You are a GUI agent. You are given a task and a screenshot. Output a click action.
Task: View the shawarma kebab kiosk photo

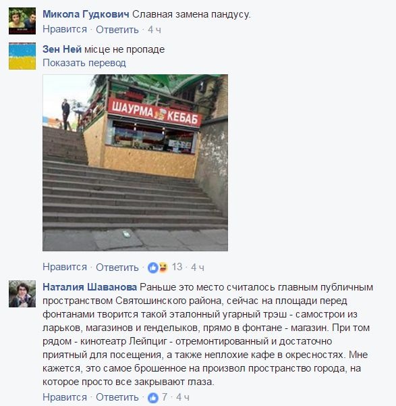(x=136, y=163)
